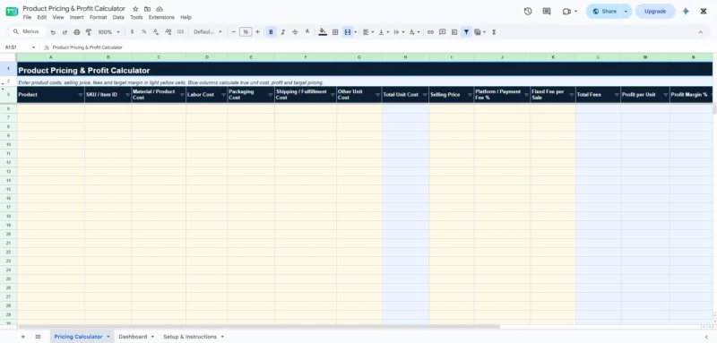
Task: Open the functions sigma menu
Action: (494, 32)
